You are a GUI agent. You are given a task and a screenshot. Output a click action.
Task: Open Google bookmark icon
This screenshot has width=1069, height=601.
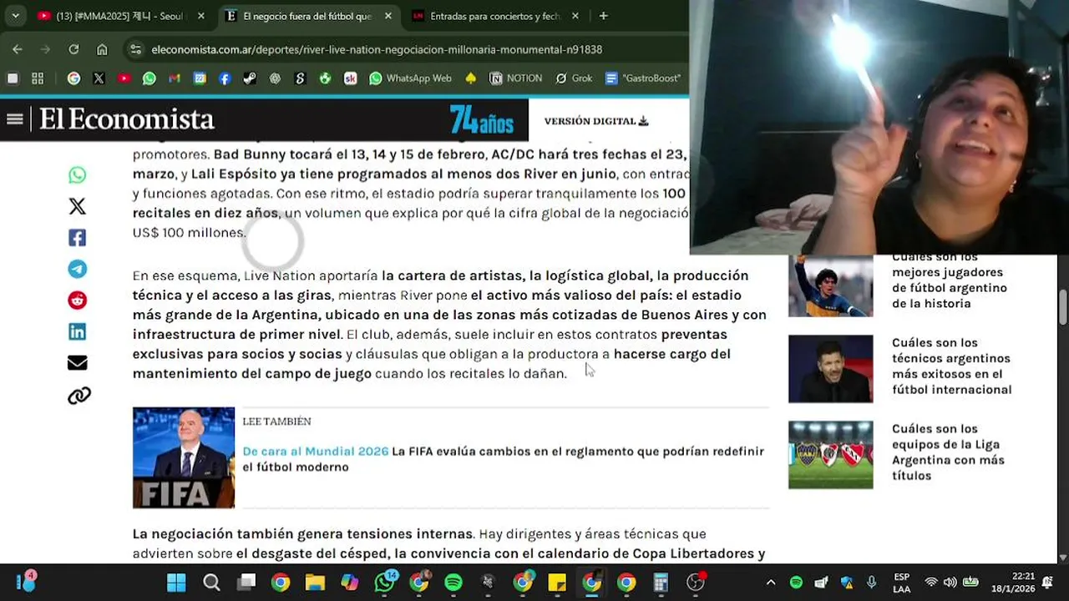tap(73, 78)
